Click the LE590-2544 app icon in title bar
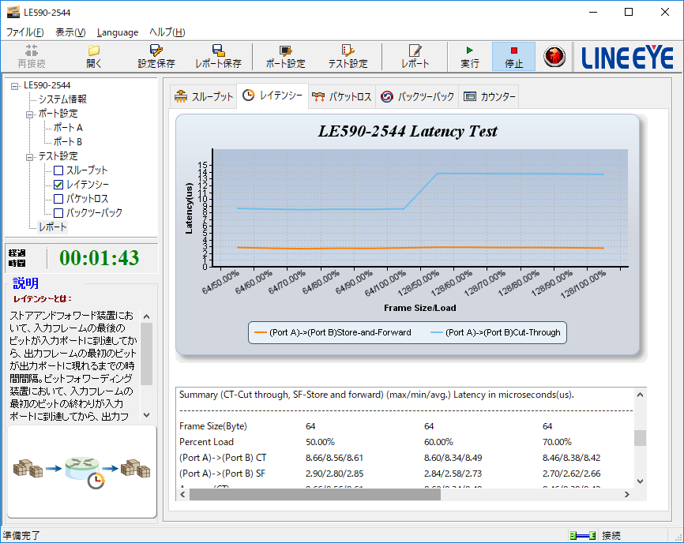The height and width of the screenshot is (543, 684). pos(13,12)
